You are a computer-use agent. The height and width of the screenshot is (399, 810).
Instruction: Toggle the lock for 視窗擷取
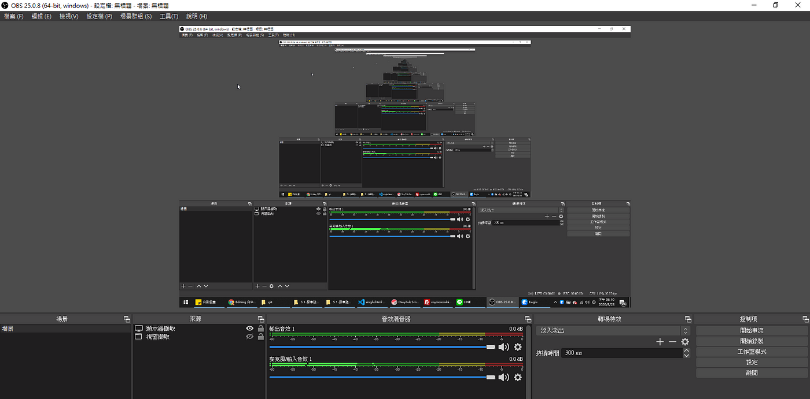(x=260, y=336)
